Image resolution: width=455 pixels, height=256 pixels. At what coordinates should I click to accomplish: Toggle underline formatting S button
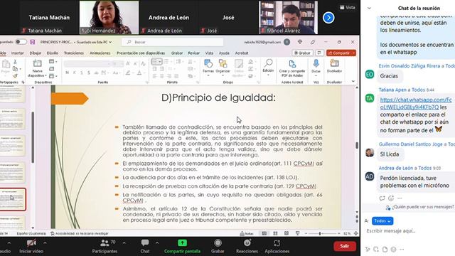click(x=82, y=73)
